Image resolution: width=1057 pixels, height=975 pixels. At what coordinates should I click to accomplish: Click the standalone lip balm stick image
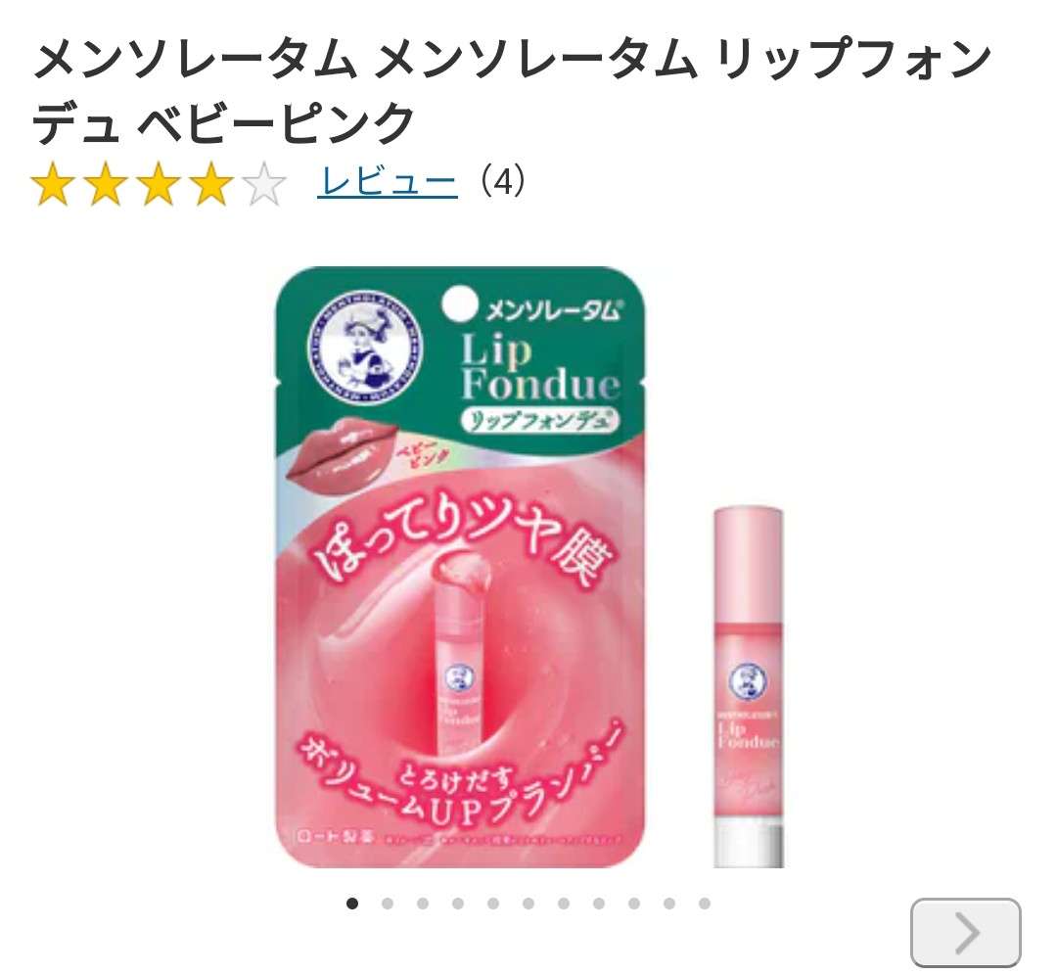pyautogui.click(x=749, y=686)
